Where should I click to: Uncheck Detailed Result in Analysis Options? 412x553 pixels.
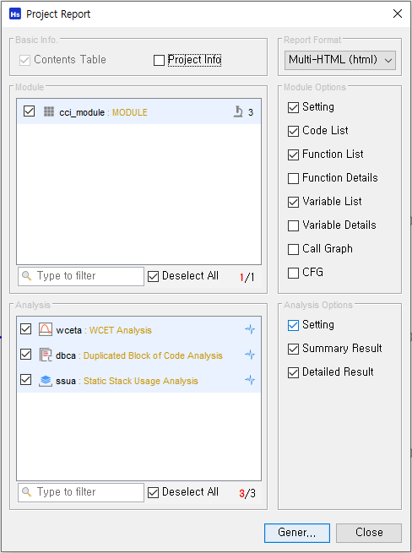(x=293, y=372)
